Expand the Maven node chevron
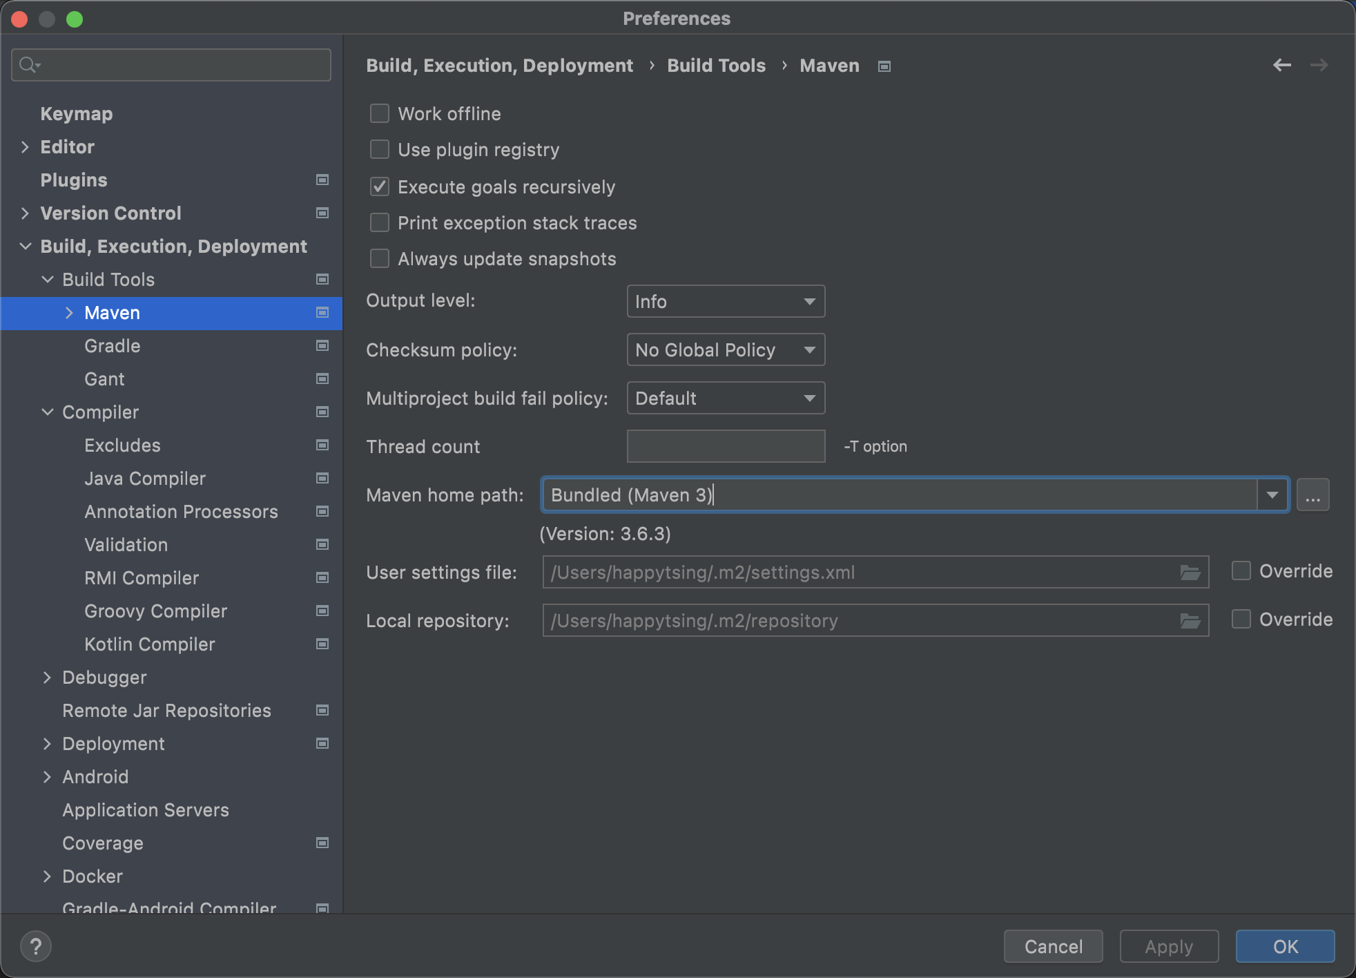 coord(69,313)
